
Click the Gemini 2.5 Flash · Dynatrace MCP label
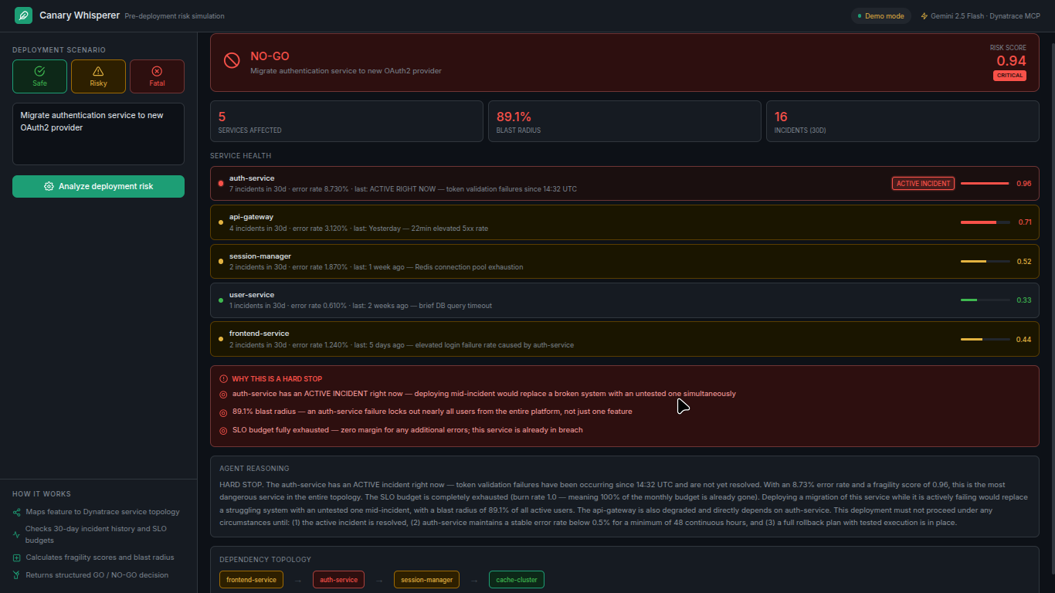985,16
